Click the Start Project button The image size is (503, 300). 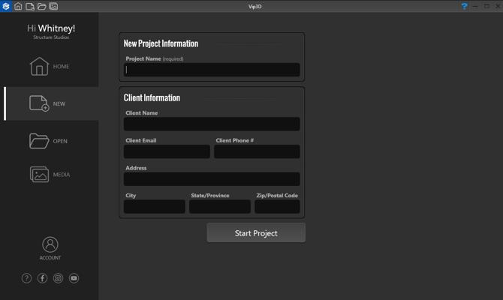(256, 233)
